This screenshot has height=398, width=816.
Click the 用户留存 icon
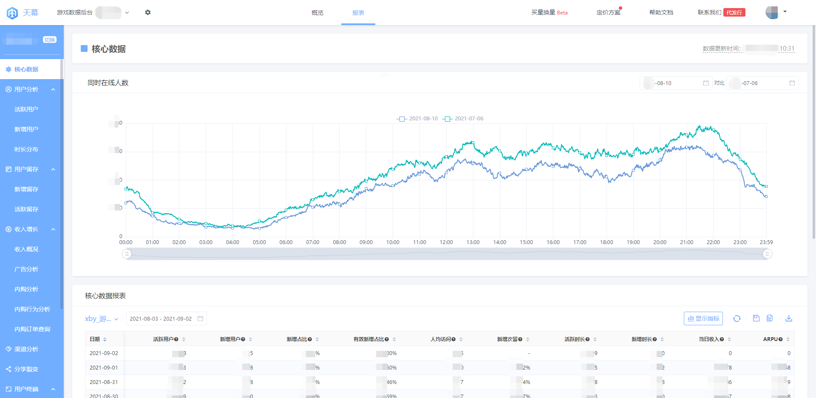[8, 169]
